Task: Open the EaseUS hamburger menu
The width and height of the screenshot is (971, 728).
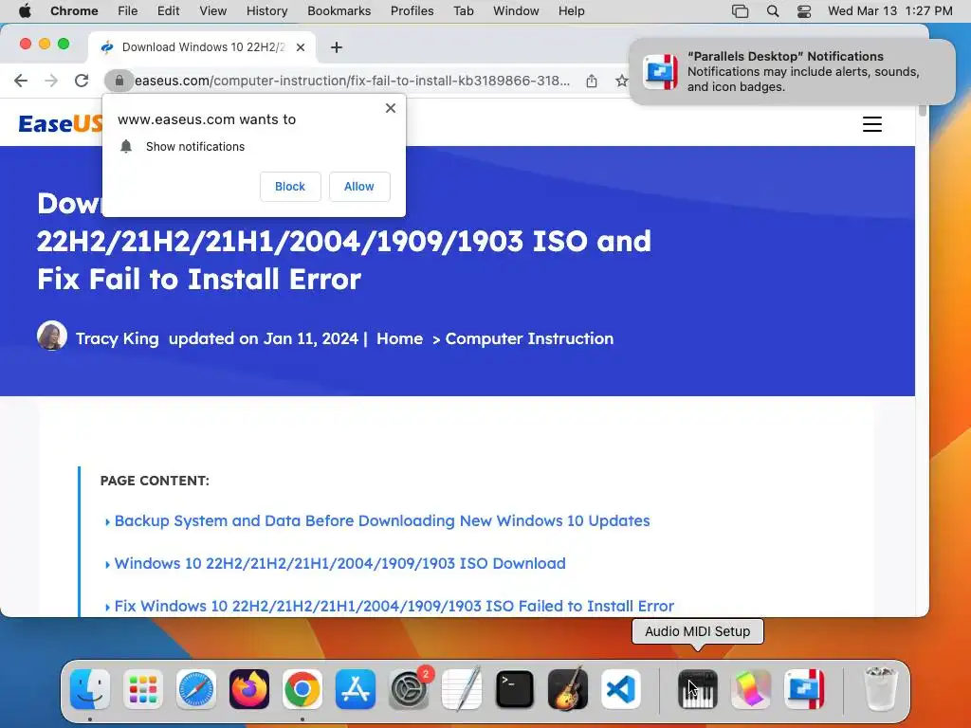Action: [872, 124]
